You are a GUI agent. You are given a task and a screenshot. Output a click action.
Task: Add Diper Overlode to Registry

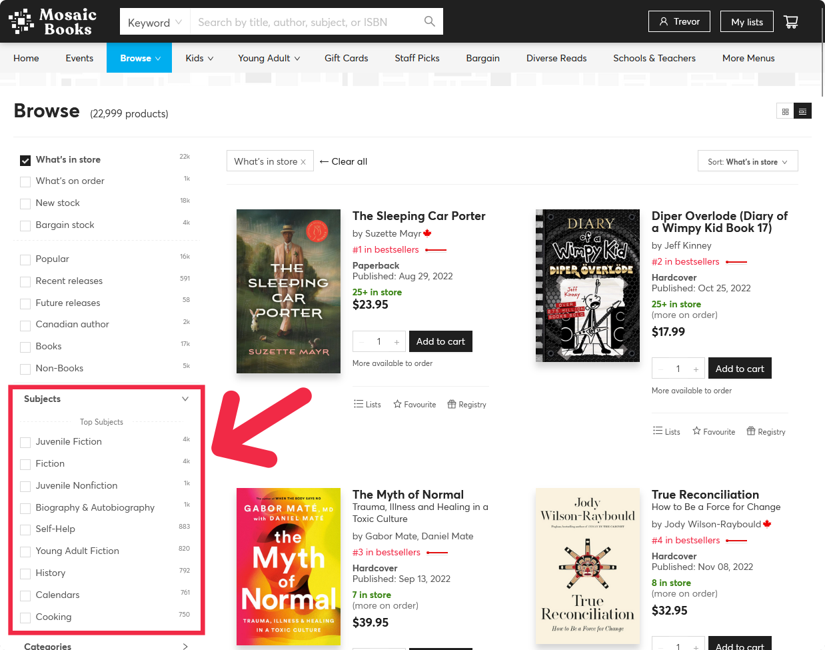click(766, 432)
